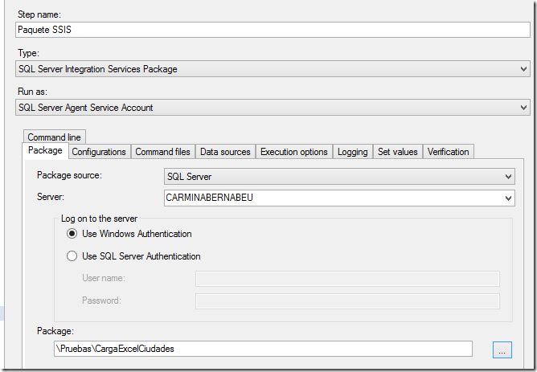Select the Logging tab
Image resolution: width=537 pixels, height=372 pixels.
352,152
